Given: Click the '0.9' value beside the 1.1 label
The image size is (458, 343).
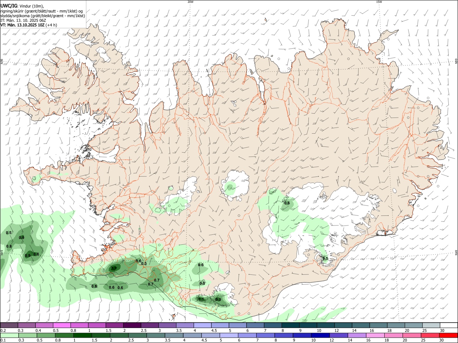Looking at the screenshot, I should (x=218, y=299).
